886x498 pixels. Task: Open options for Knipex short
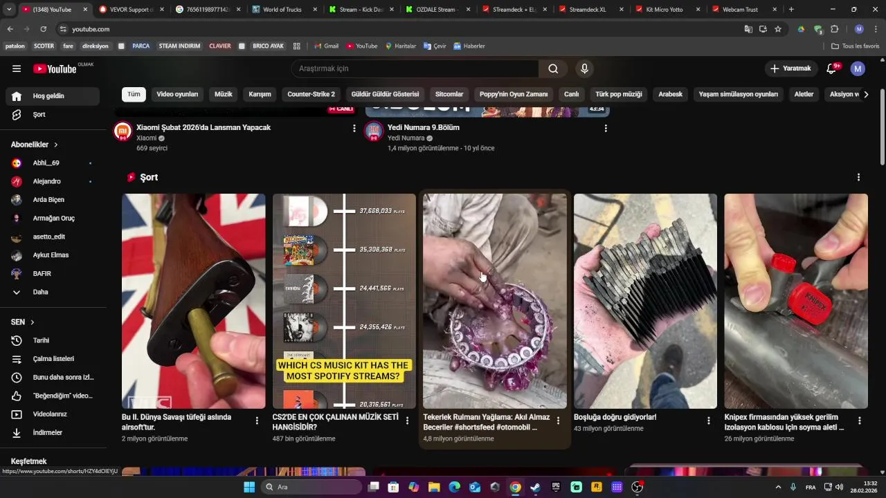(860, 421)
